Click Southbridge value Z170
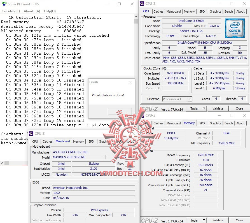Image resolution: width=250 pixels, height=223 pixels. coord(94,169)
